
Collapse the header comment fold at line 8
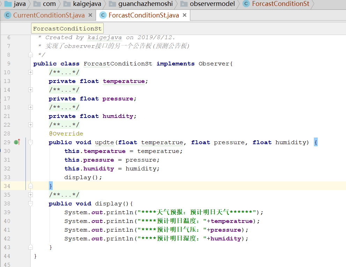click(31, 55)
